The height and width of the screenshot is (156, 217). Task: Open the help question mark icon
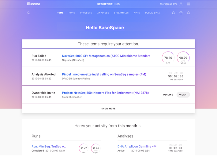[181, 13]
